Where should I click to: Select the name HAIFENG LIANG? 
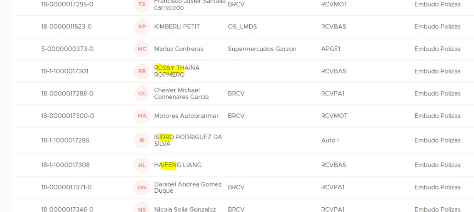(178, 165)
